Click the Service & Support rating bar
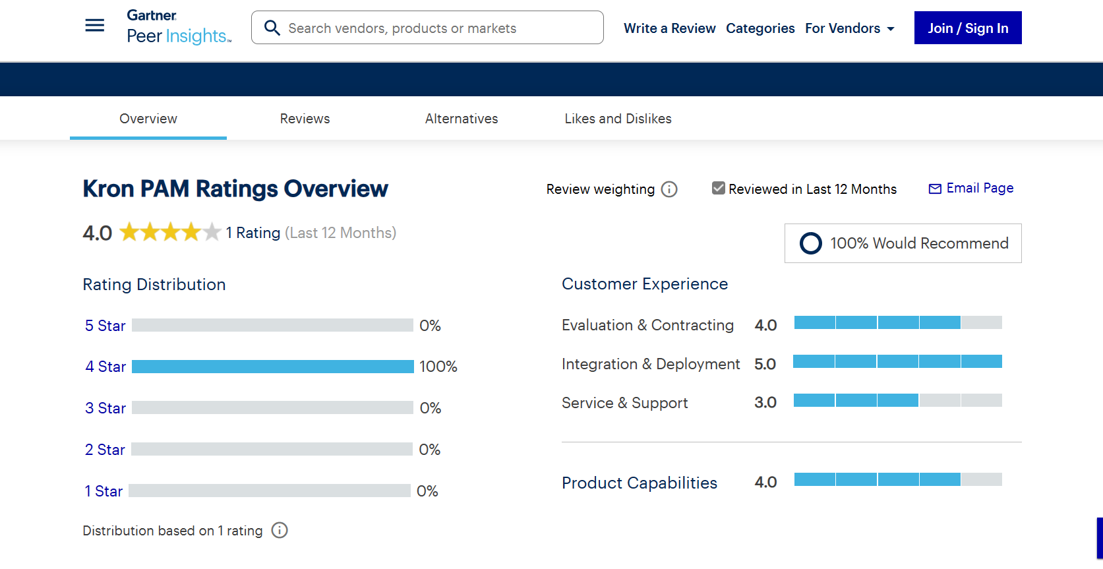The height and width of the screenshot is (569, 1103). [x=898, y=400]
